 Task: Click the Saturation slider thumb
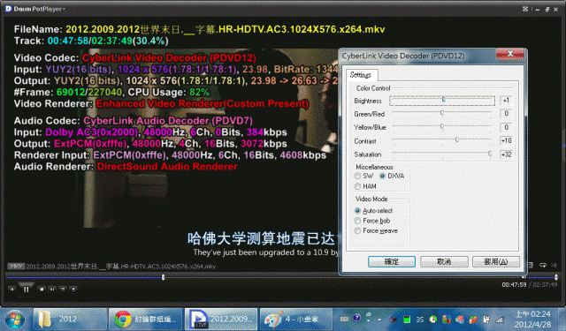point(490,153)
